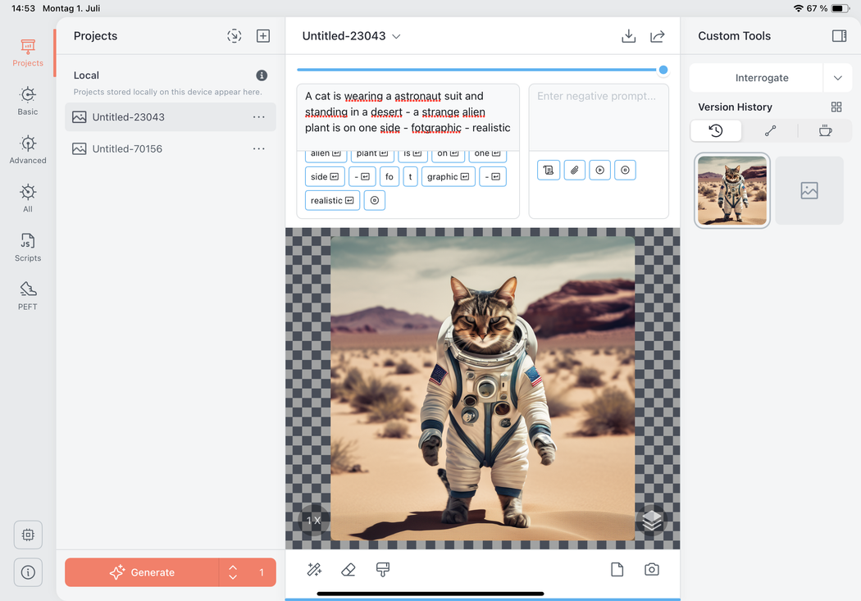Image resolution: width=861 pixels, height=601 pixels.
Task: Select the Untitled-23043 project row
Action: [x=171, y=117]
